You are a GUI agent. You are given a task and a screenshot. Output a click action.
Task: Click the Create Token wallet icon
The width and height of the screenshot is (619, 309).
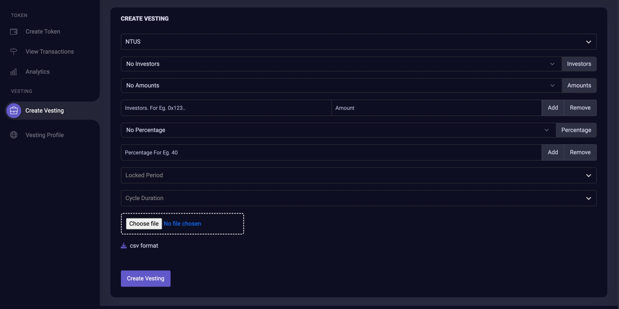14,32
